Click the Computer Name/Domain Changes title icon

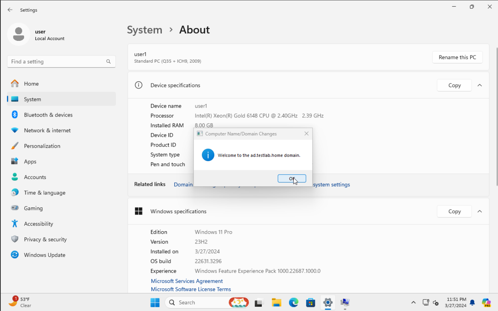(200, 134)
